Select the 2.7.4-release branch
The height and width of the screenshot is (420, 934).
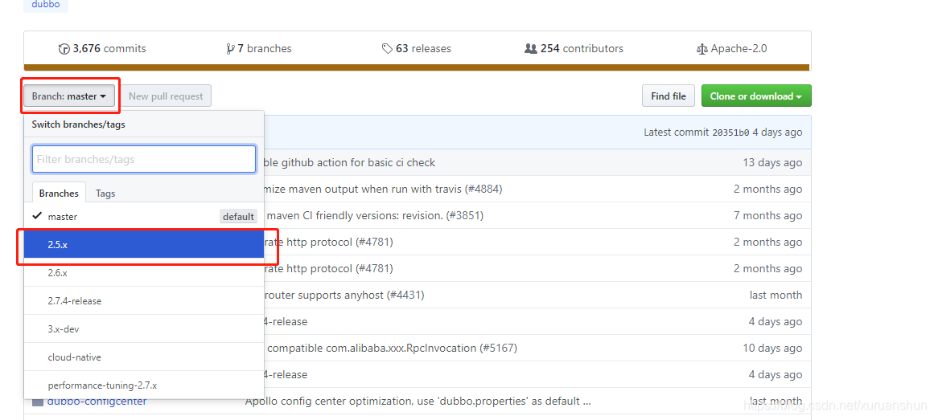pyautogui.click(x=143, y=300)
